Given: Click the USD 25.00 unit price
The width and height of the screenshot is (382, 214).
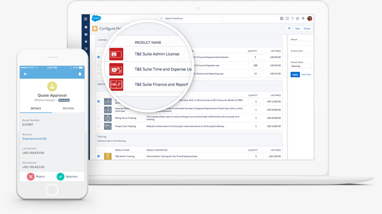Looking at the screenshot, I should pyautogui.click(x=275, y=74).
